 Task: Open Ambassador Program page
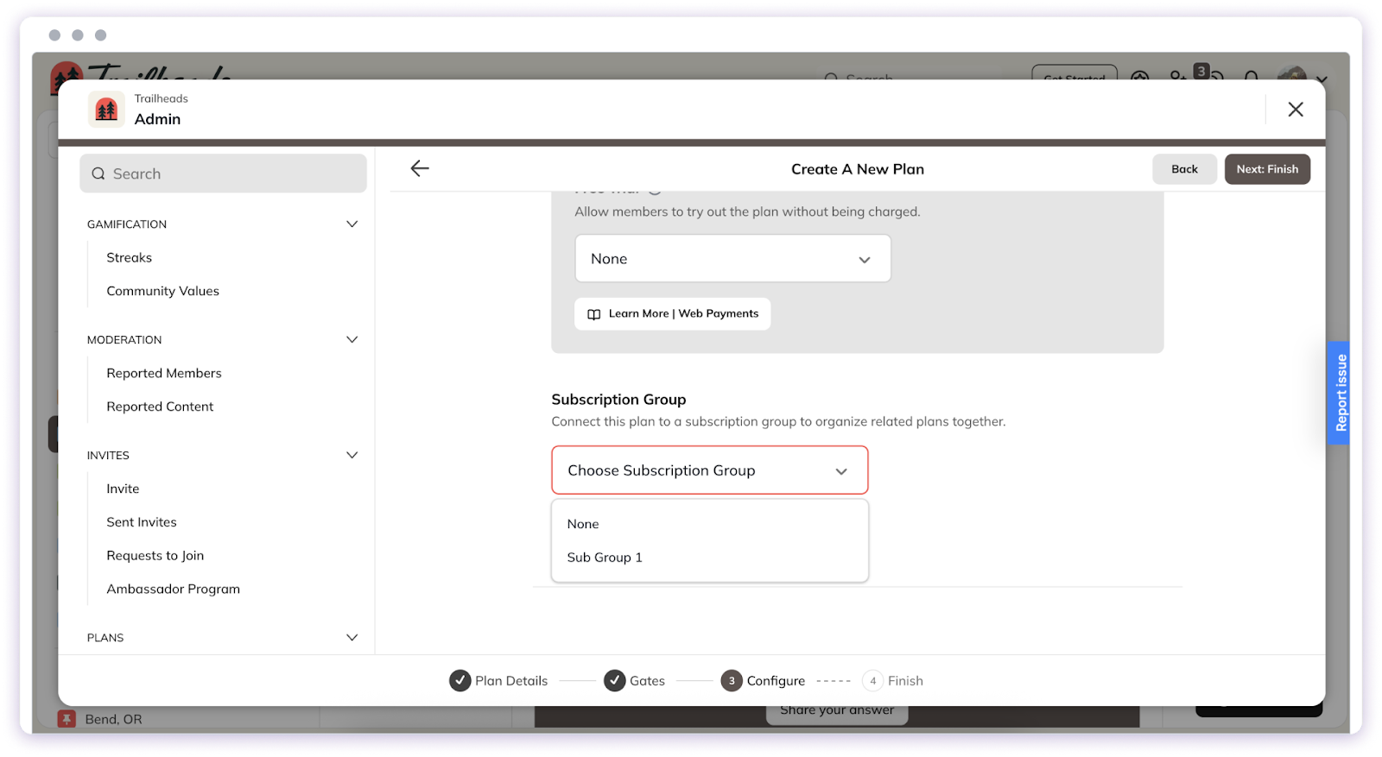tap(174, 590)
